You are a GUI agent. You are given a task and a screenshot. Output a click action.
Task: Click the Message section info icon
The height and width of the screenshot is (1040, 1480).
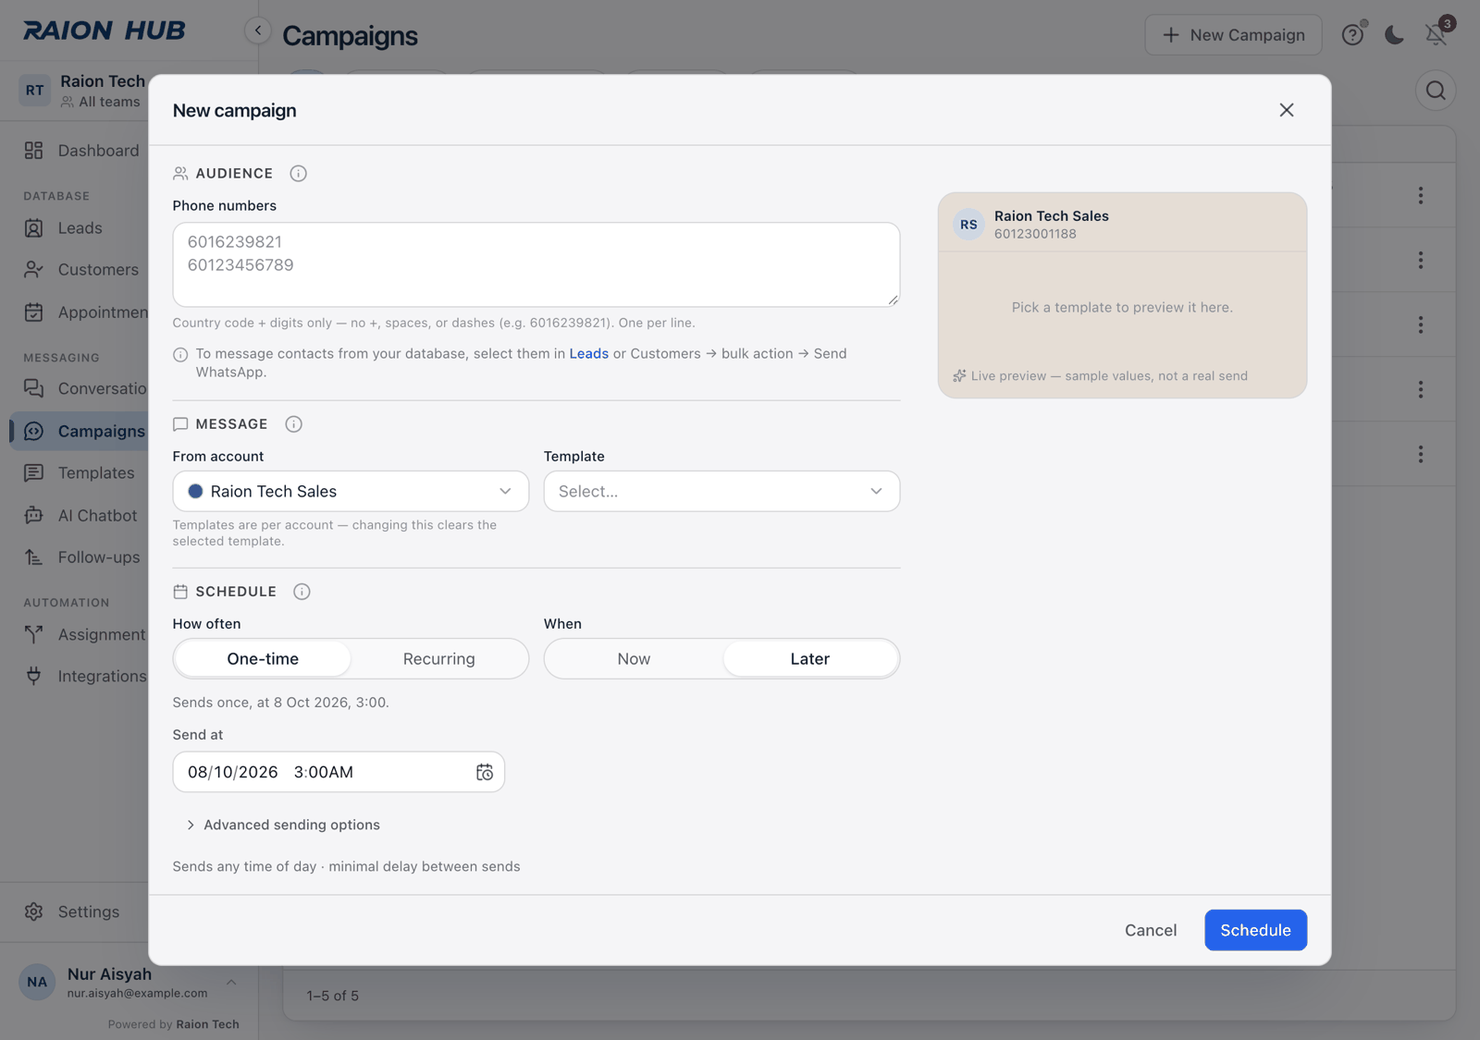pos(293,424)
